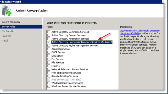
Task: Tick Active Directory Rights Management Services checkbox
Action: [x=49, y=45]
